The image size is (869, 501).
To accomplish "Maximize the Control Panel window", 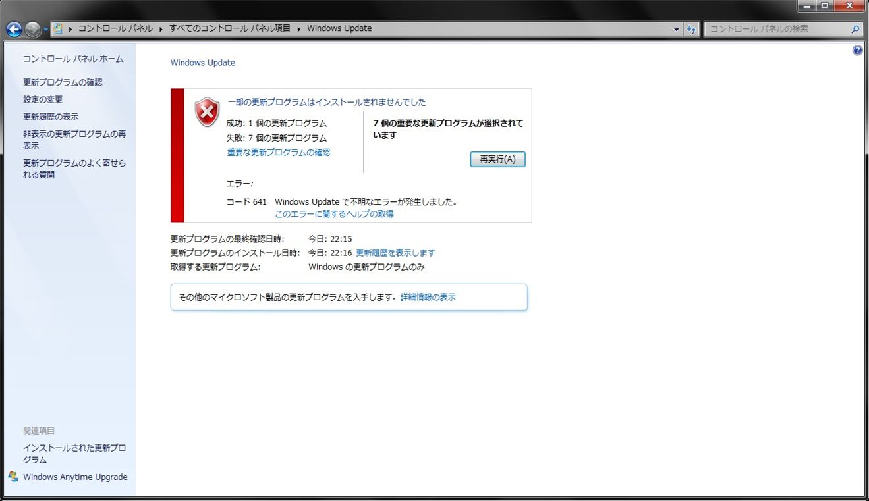I will coord(825,6).
